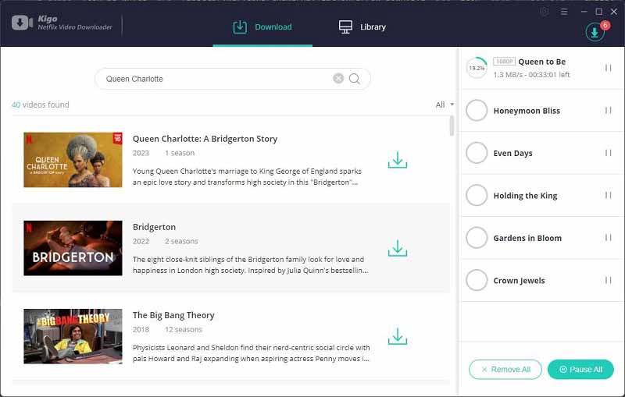625x397 pixels.
Task: Click the Queen to Be progress circle
Action: [477, 68]
